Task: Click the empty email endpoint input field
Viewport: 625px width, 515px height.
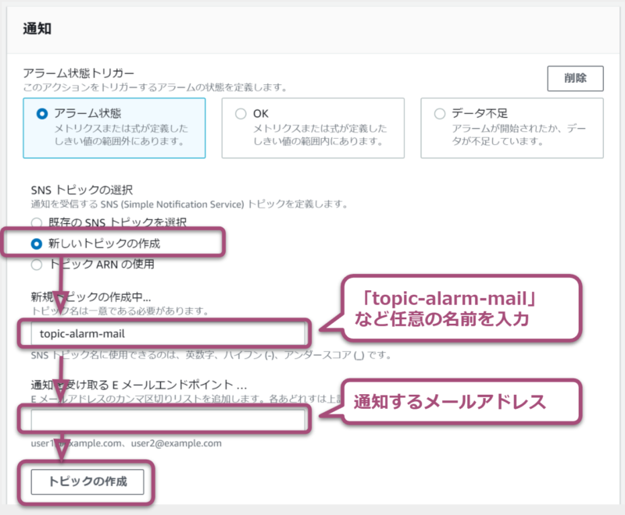Action: 166,421
